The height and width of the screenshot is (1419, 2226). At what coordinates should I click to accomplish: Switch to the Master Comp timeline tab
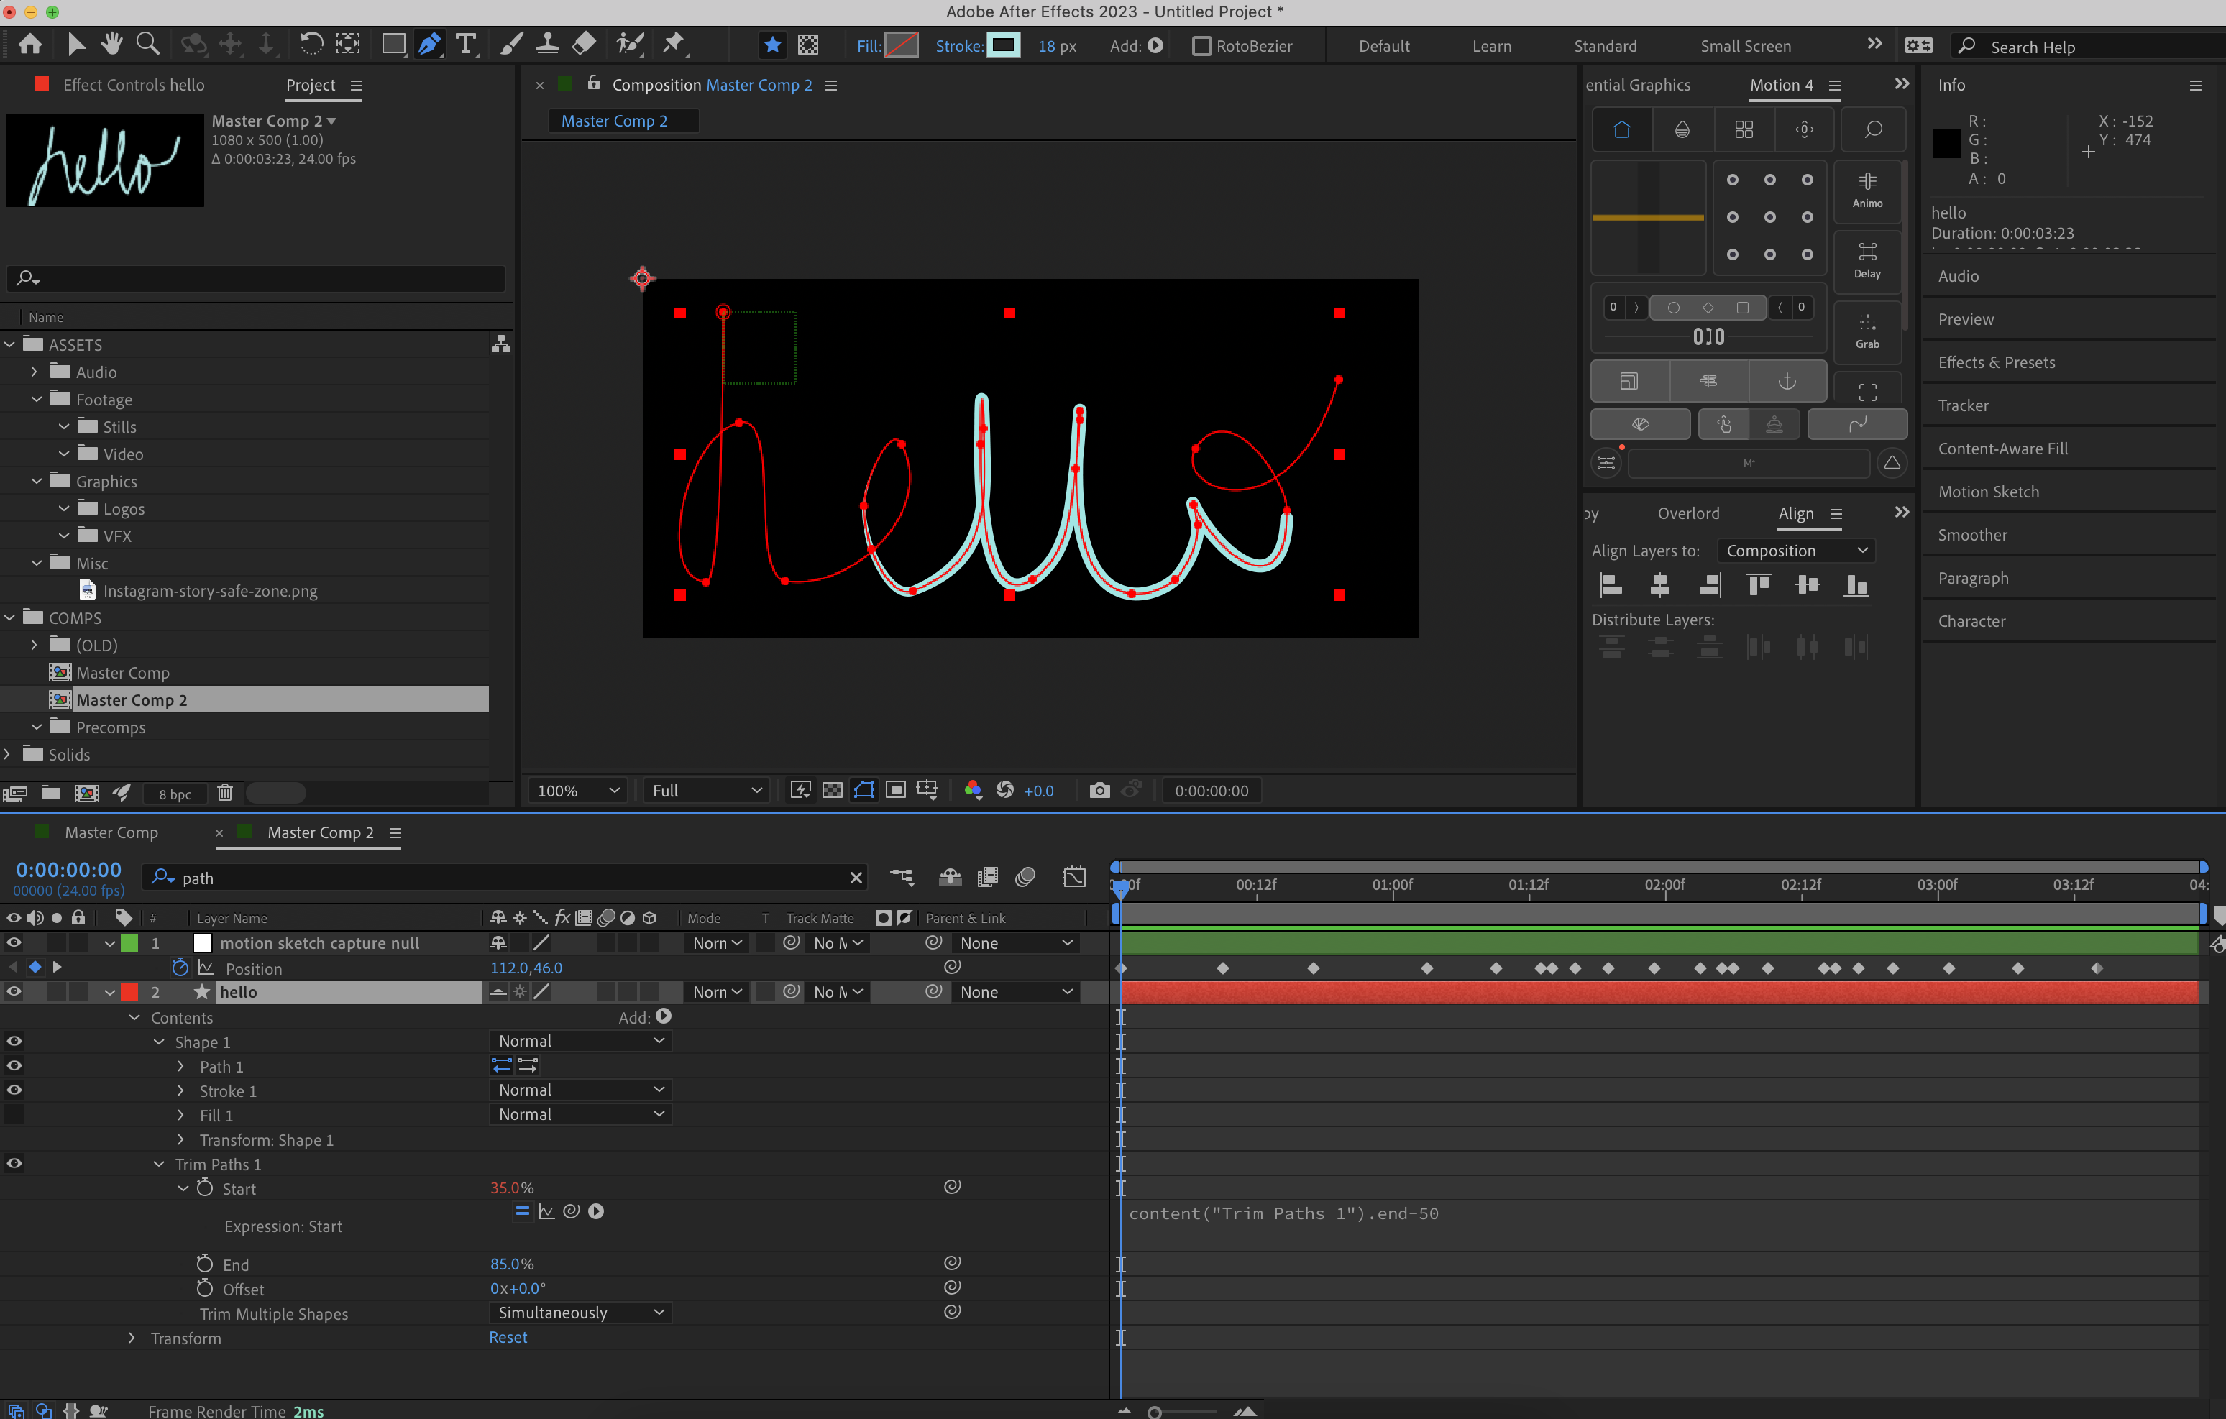coord(111,832)
